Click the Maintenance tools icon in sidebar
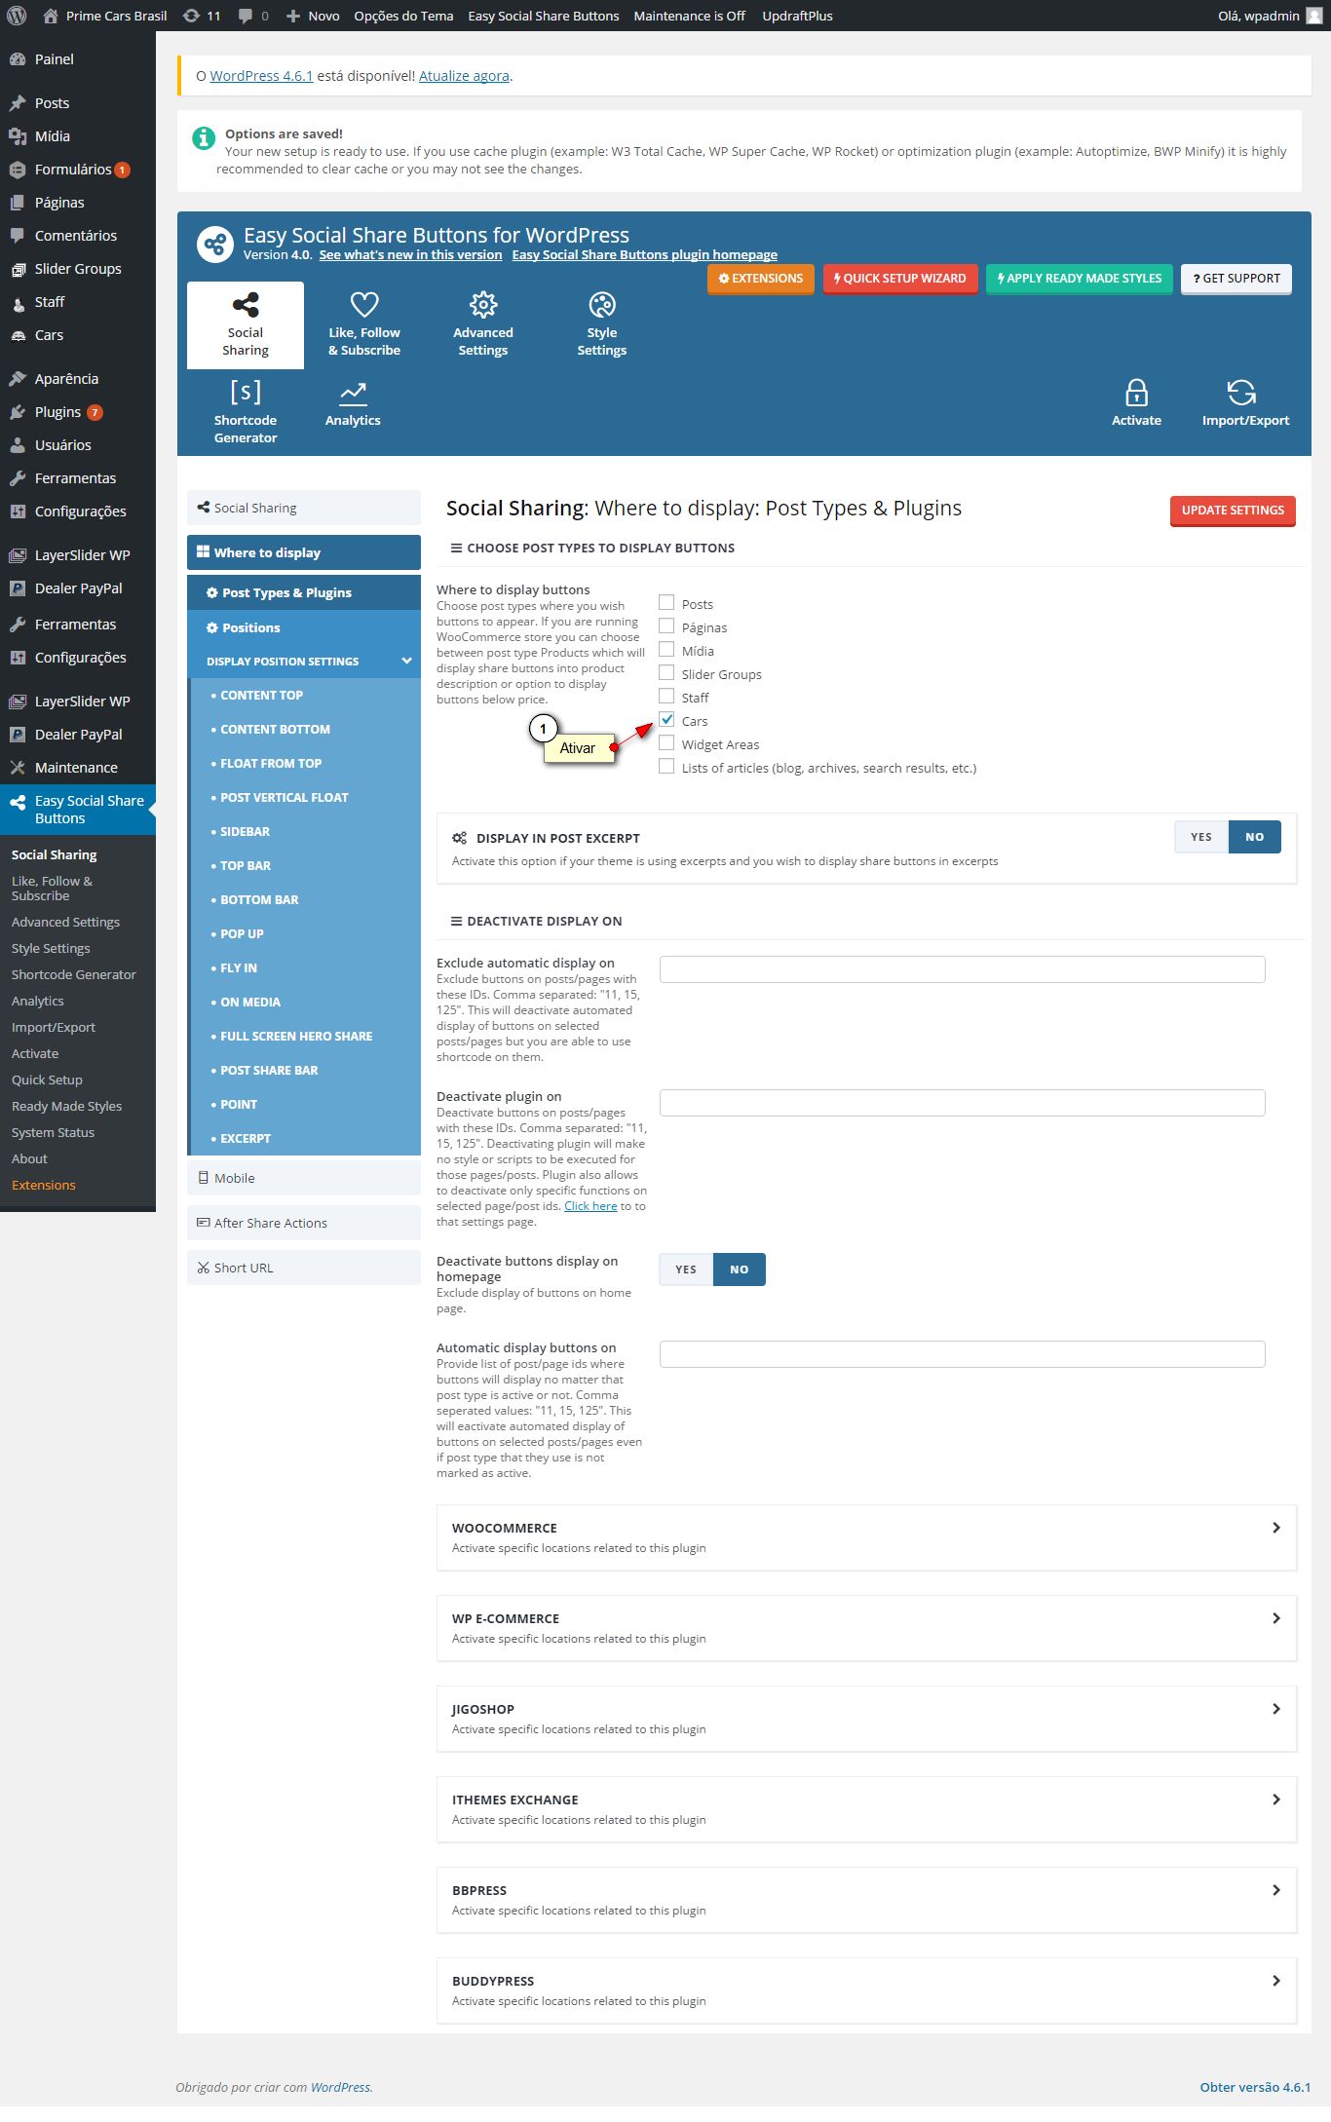This screenshot has width=1331, height=2122. (18, 768)
